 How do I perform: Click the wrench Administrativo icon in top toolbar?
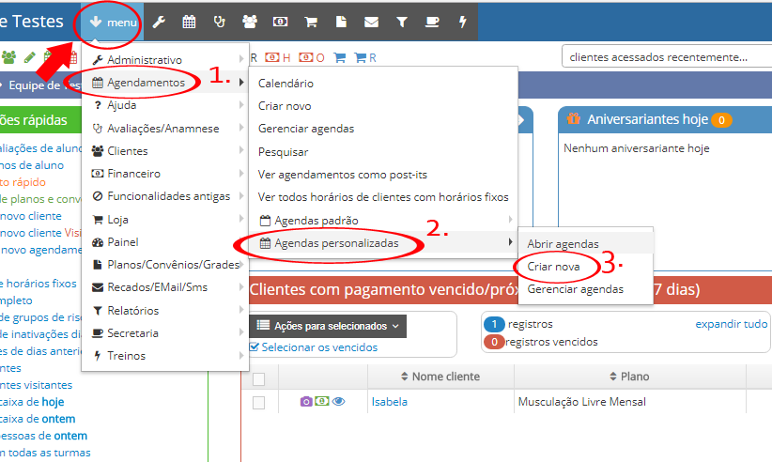tap(159, 22)
